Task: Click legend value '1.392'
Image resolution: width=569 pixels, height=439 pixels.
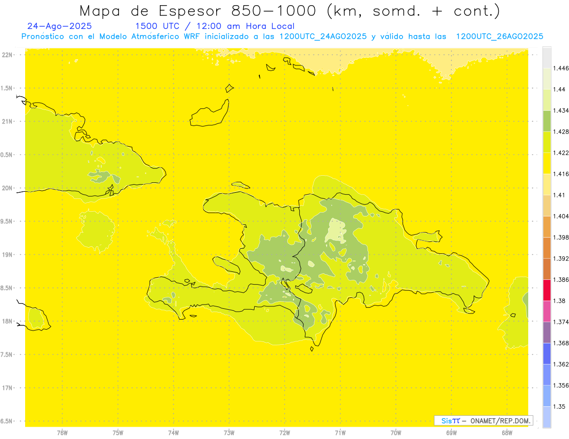Action: tap(561, 259)
